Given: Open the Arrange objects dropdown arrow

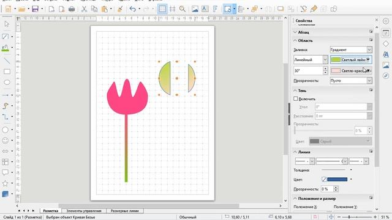Looking at the screenshot, I should [262, 9].
